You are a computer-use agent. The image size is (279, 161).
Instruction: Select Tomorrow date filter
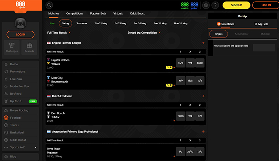pos(82,24)
